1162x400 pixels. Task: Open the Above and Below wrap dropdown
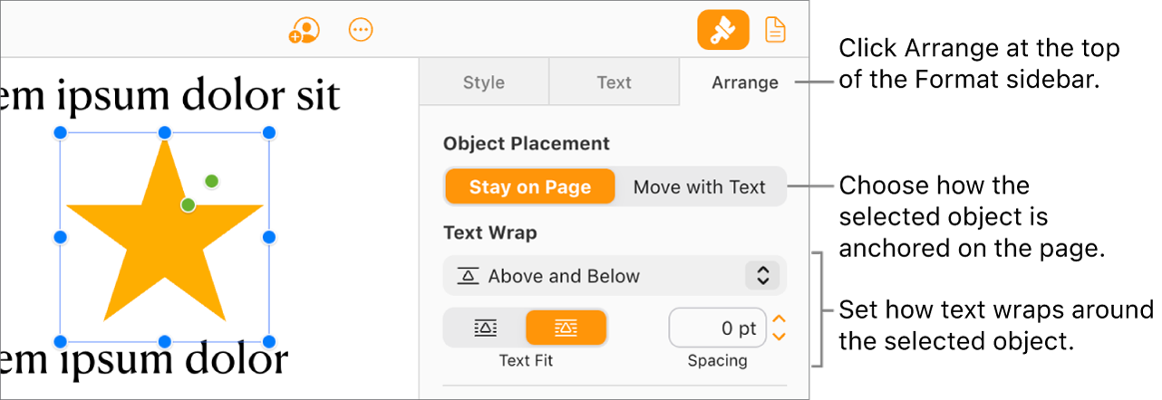(615, 276)
